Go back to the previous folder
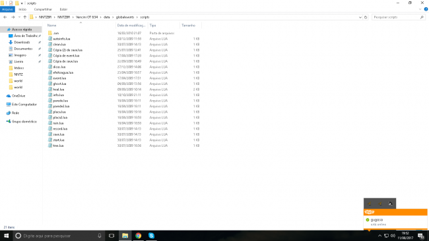 (x=5, y=17)
